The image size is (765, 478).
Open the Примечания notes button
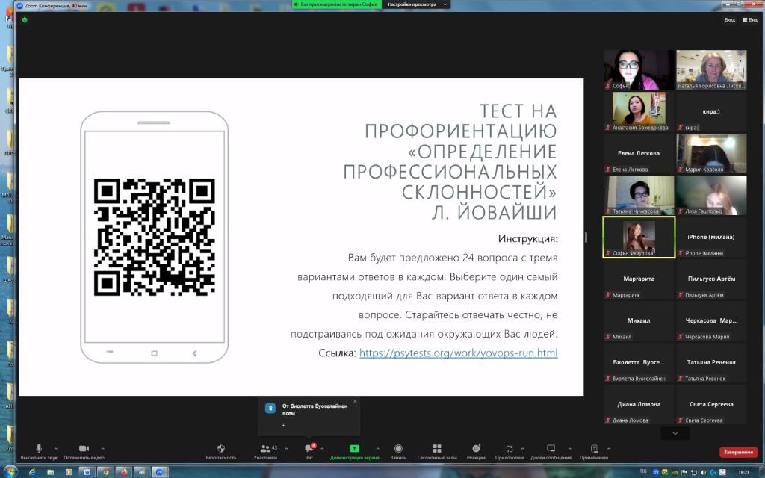point(594,452)
